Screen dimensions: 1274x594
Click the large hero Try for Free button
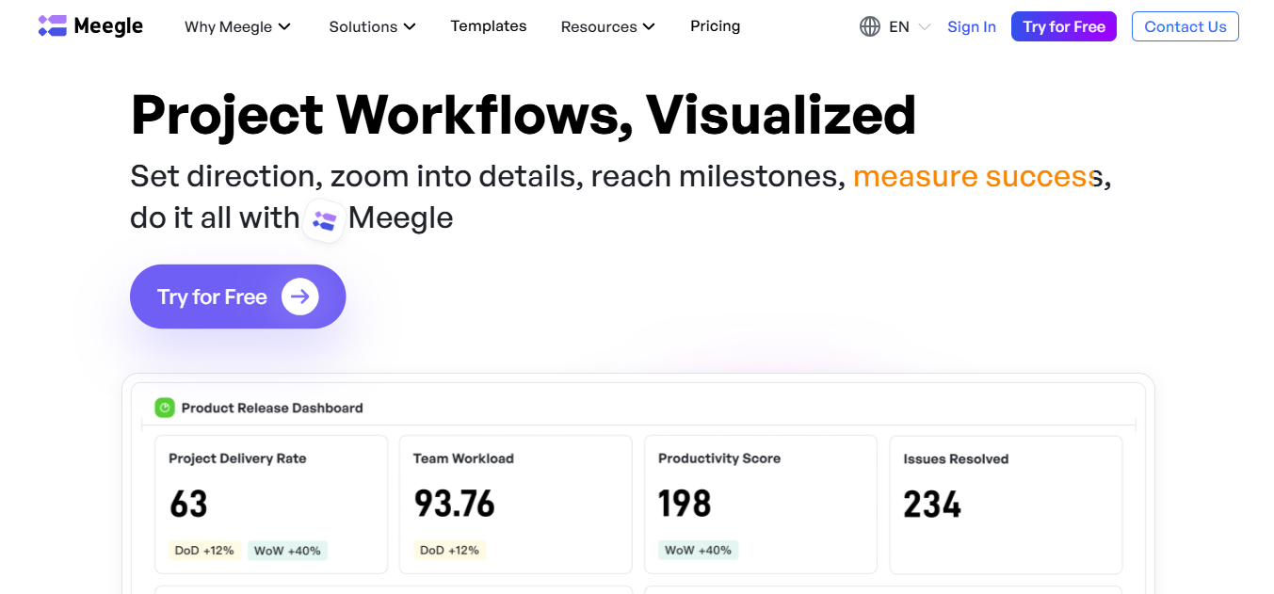237,297
